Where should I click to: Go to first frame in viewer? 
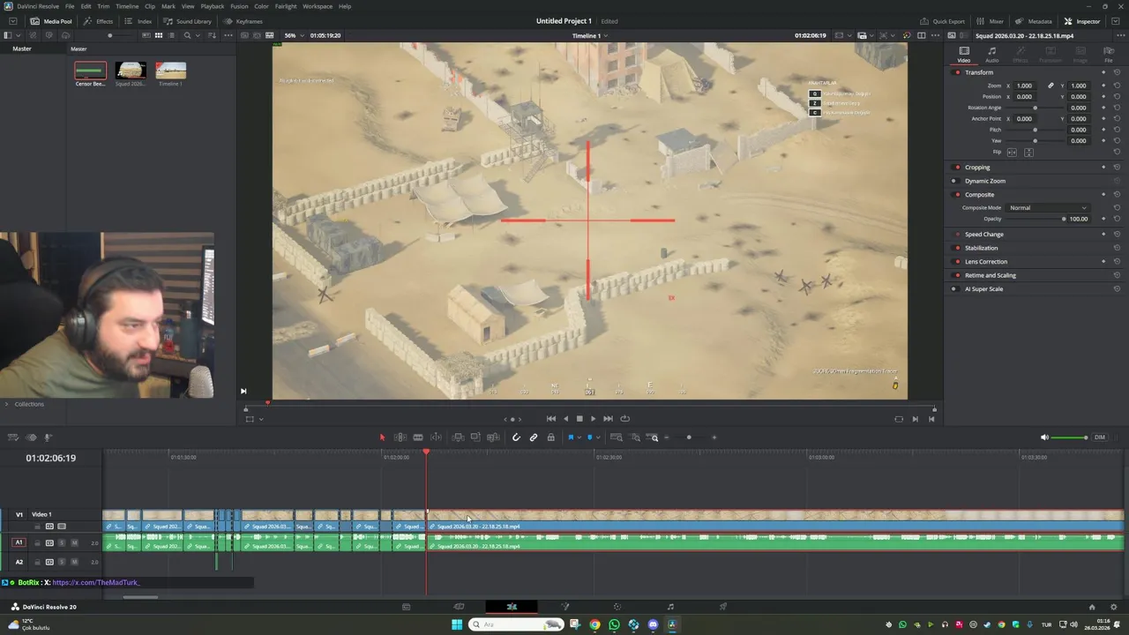tap(551, 419)
